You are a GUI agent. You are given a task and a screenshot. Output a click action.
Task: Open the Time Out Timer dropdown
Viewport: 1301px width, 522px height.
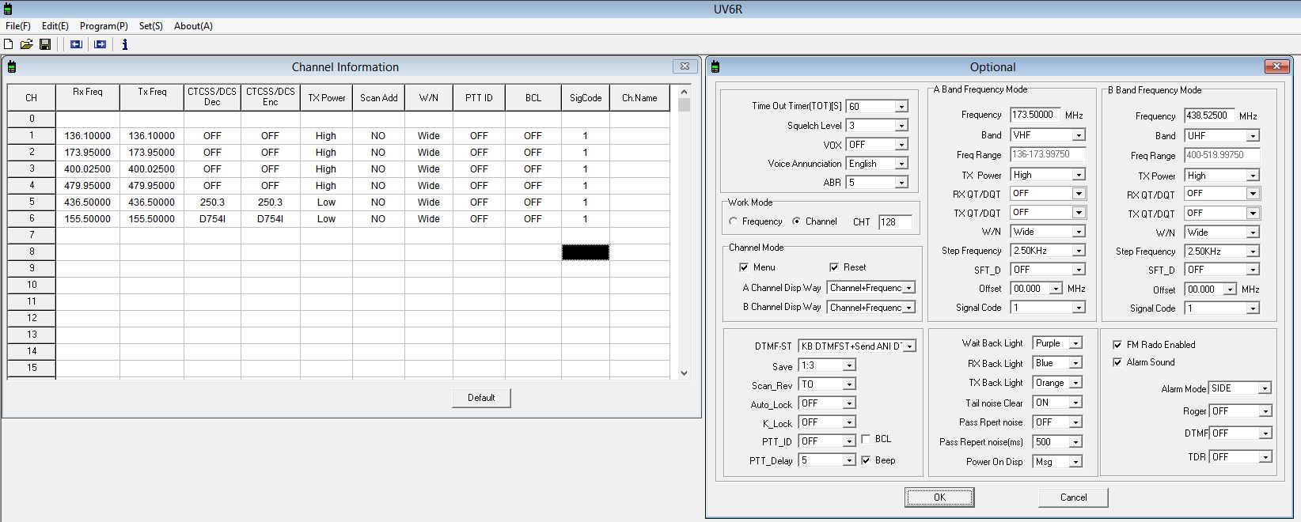[901, 107]
